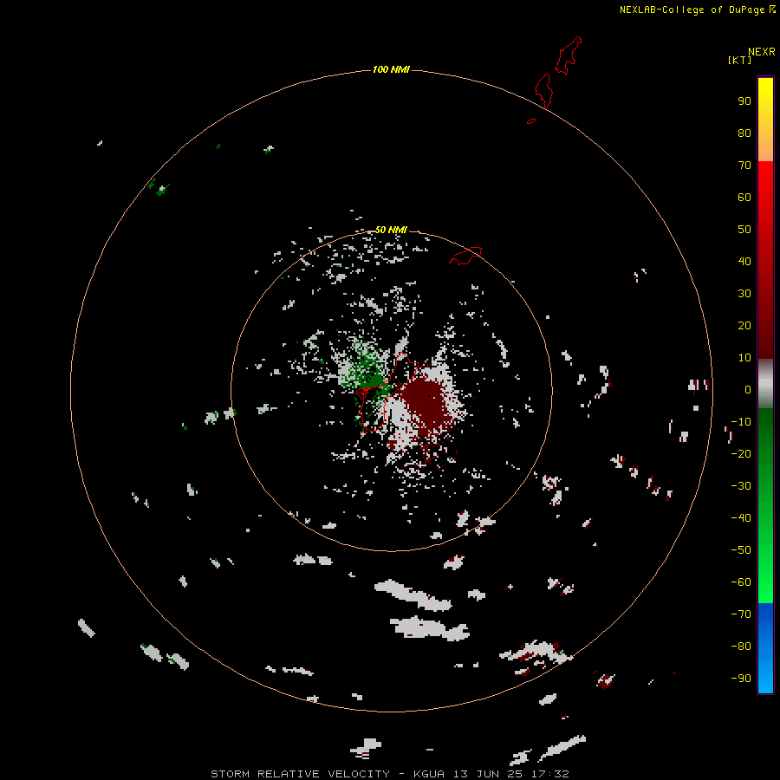This screenshot has width=780, height=780.
Task: Click the -20 value on the velocity scale
Action: pyautogui.click(x=741, y=453)
